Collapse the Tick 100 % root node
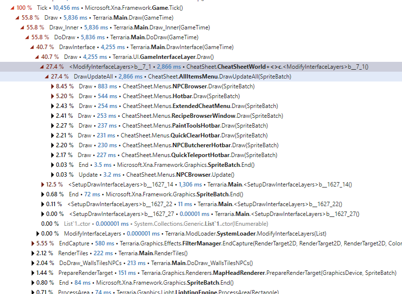Screen dimensions: 402x294 pyautogui.click(x=12, y=8)
